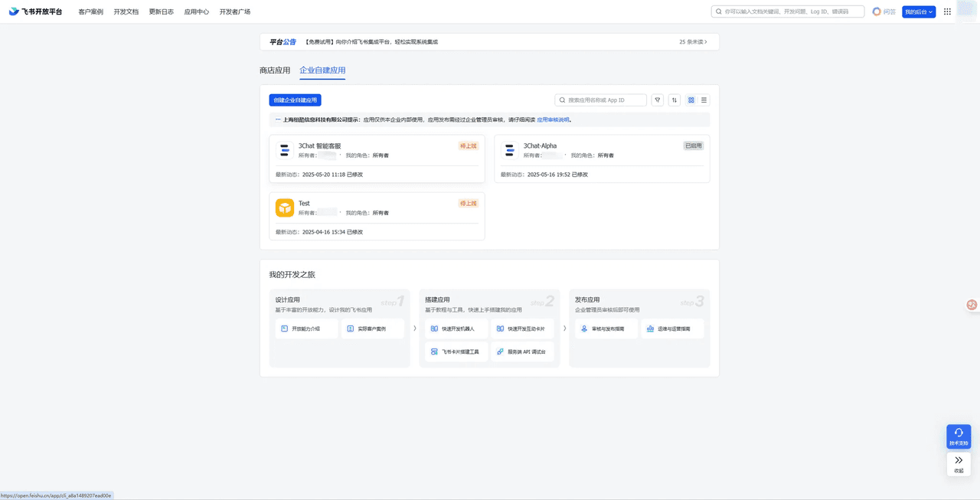Click the 我的开发之旅 heading
Viewport: 980px width, 500px height.
[x=292, y=274]
